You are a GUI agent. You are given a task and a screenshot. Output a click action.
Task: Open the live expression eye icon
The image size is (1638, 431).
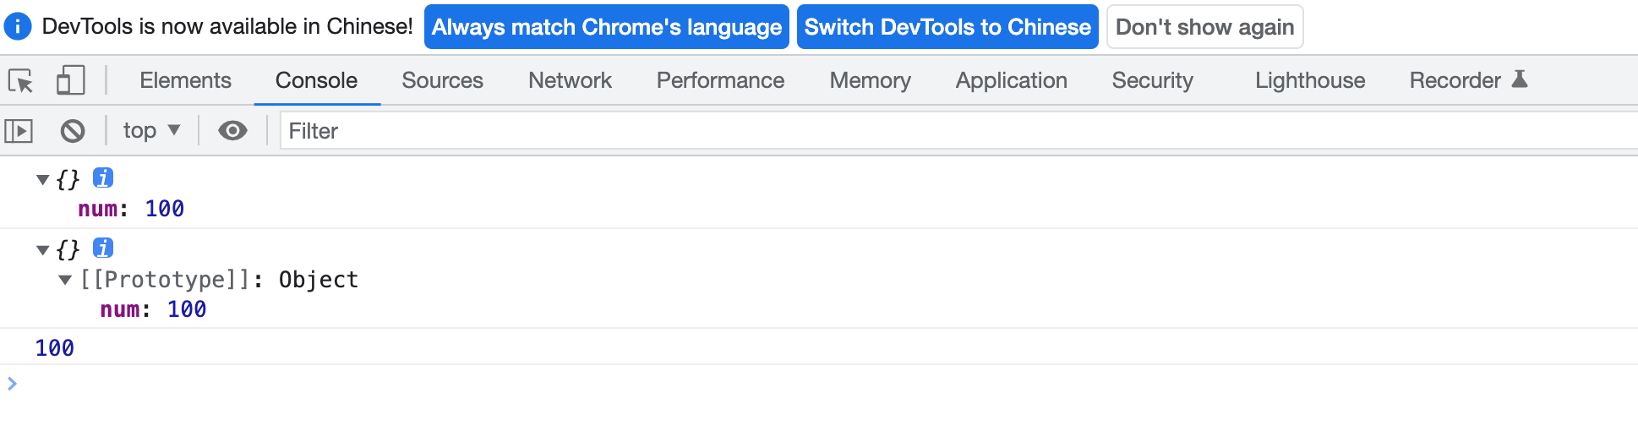232,131
